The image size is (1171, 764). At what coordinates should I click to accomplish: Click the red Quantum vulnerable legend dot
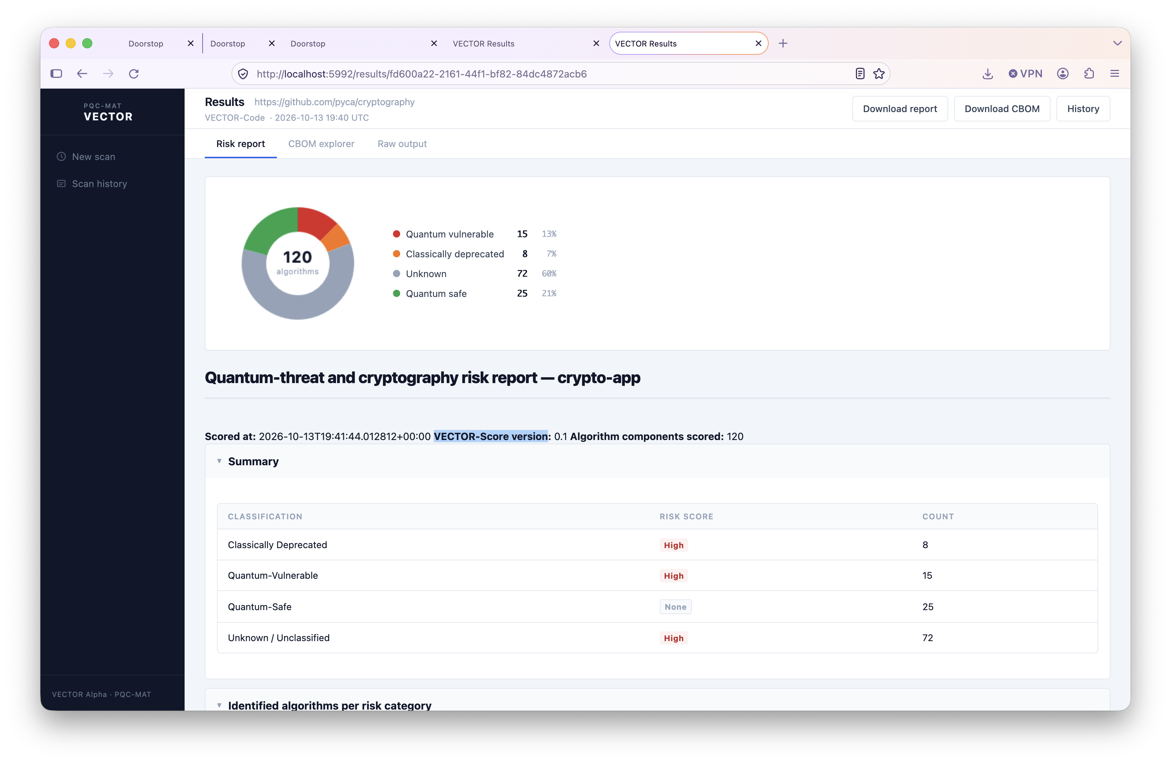[397, 234]
